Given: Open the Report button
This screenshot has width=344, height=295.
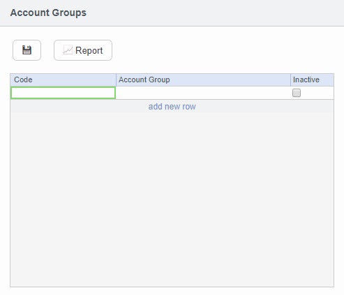Looking at the screenshot, I should tap(83, 50).
